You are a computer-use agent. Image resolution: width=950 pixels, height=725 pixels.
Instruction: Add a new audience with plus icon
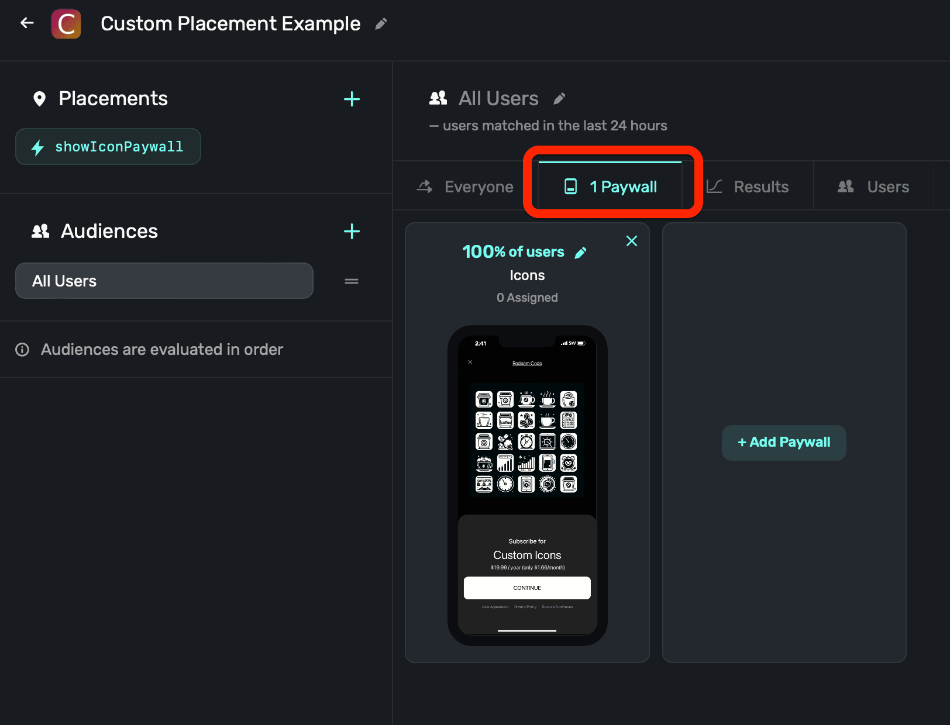[x=352, y=232]
